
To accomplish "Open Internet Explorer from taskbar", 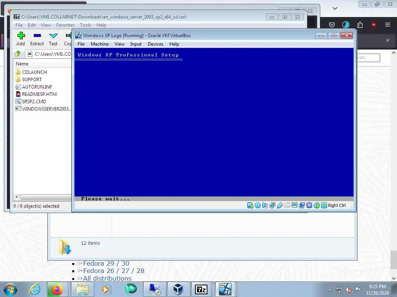I will (x=35, y=289).
